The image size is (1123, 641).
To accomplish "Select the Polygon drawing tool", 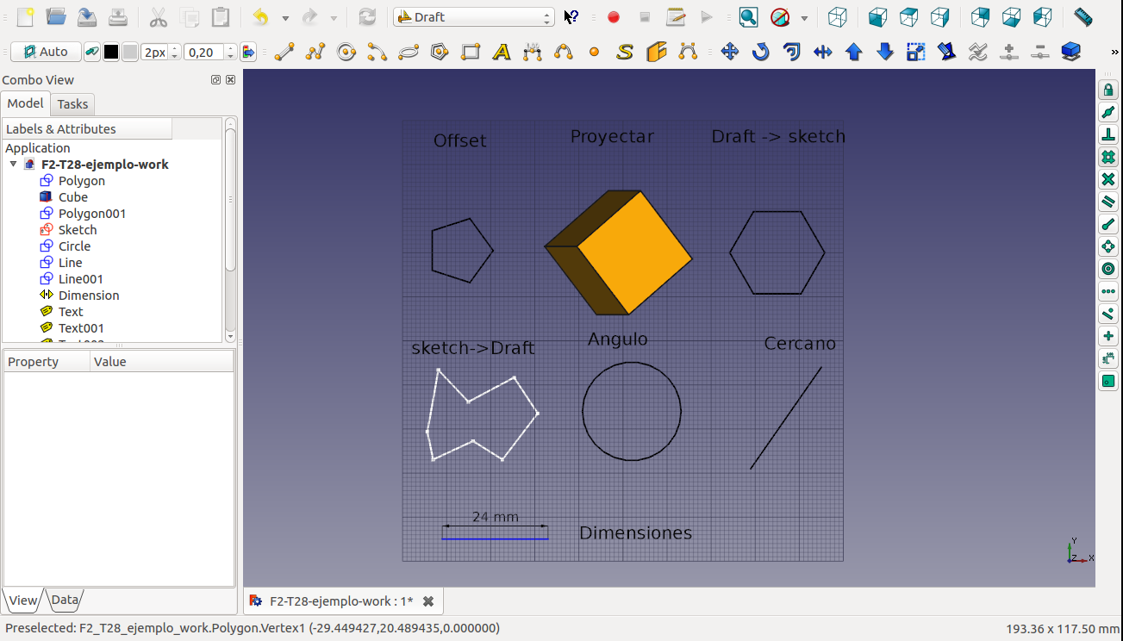I will [440, 53].
